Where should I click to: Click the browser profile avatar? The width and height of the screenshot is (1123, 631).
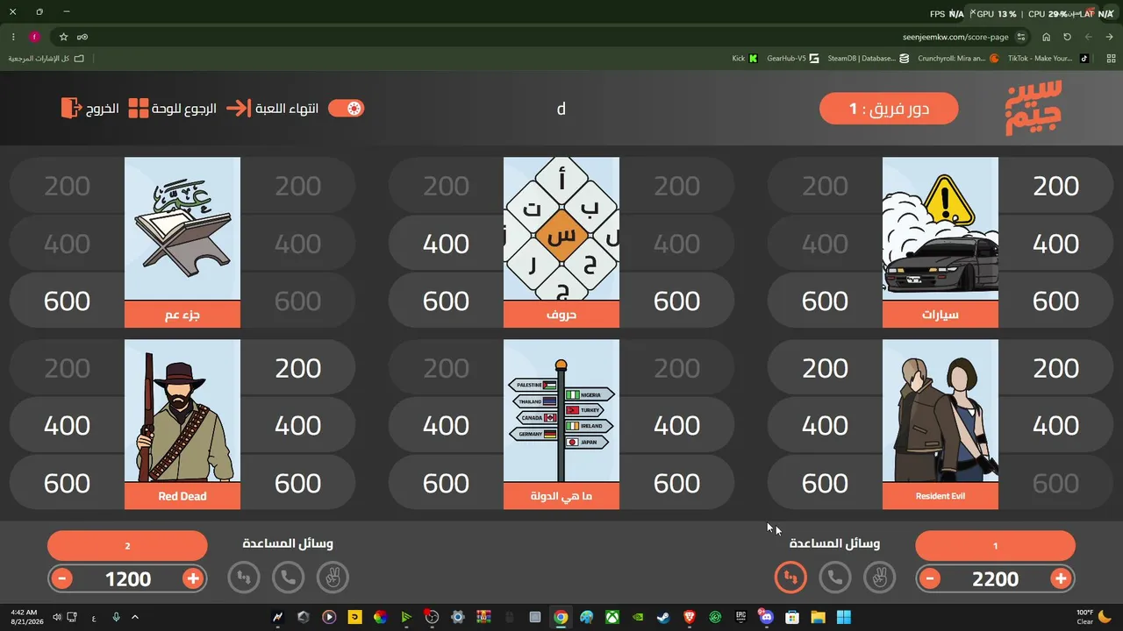point(34,37)
